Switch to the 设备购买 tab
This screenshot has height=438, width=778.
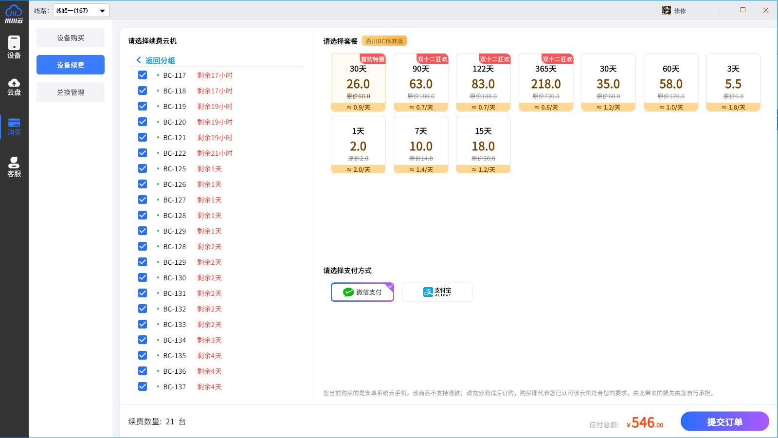[71, 37]
